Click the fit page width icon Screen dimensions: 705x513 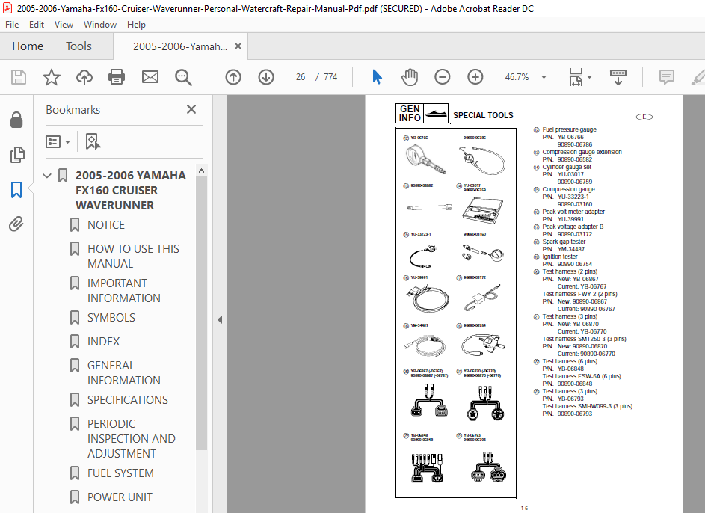tap(576, 77)
